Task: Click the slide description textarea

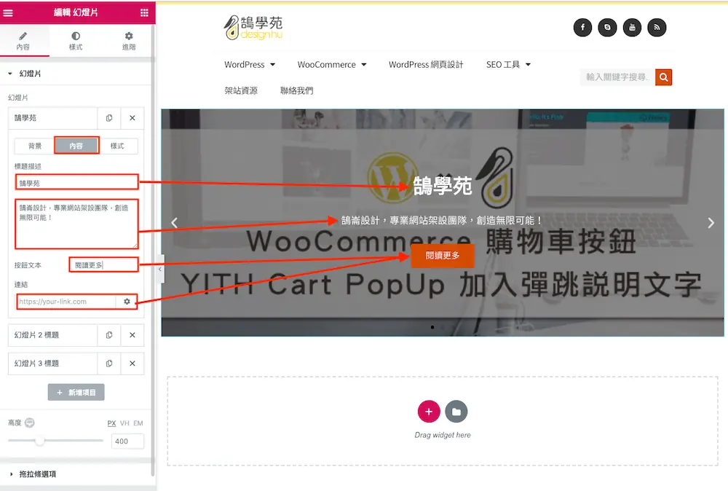Action: point(76,224)
